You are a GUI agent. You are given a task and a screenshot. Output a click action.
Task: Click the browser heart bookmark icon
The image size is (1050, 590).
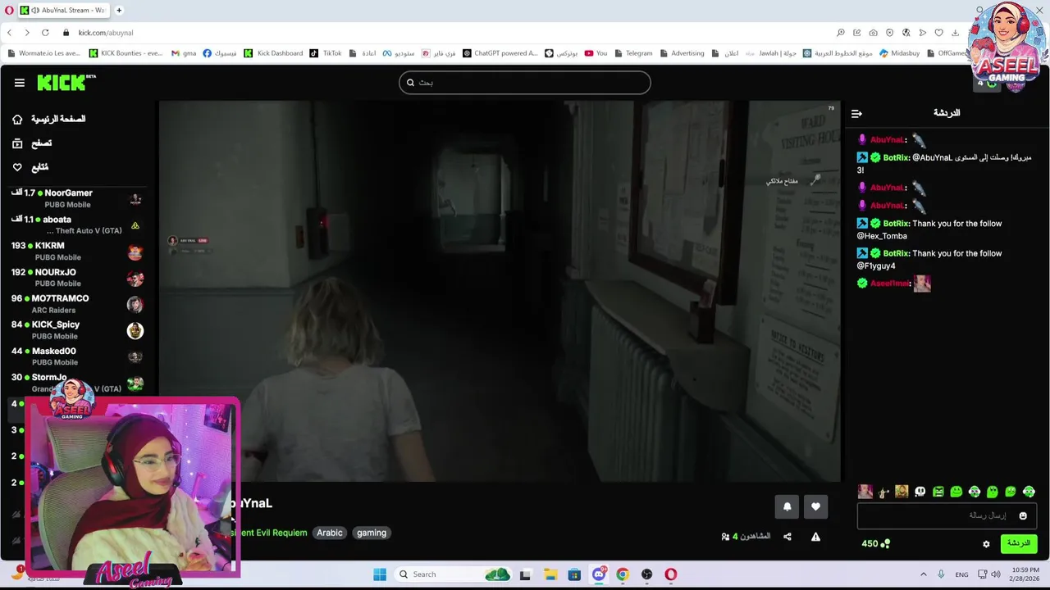pos(938,33)
